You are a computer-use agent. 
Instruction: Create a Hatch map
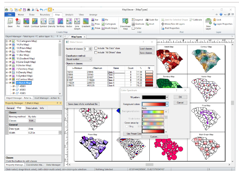pos(26,23)
